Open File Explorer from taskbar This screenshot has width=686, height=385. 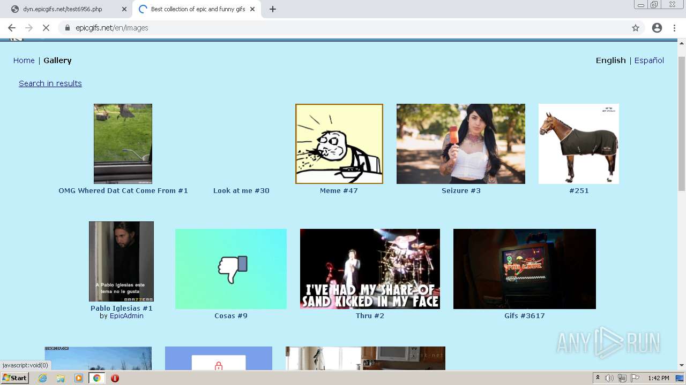click(61, 378)
